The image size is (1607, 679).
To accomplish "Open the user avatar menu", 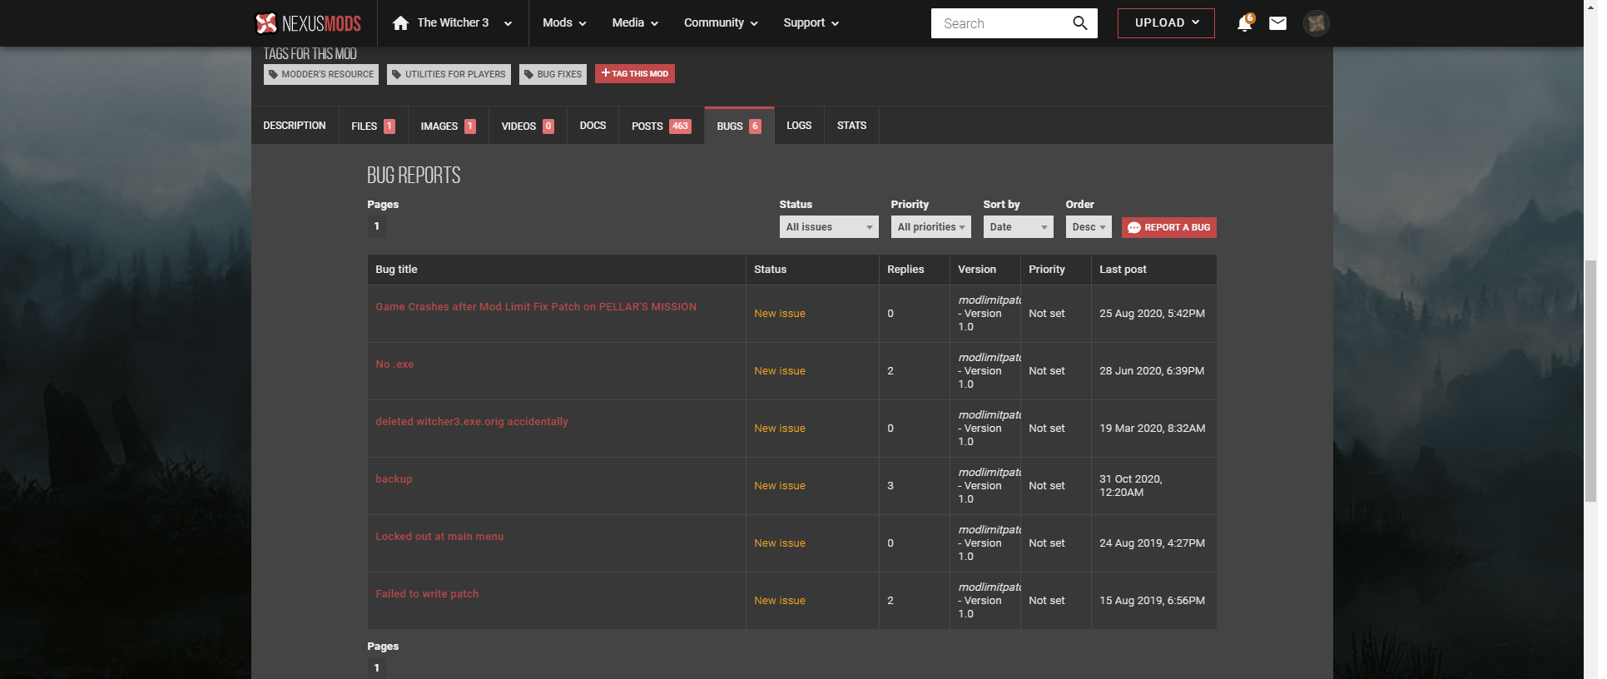I will click(x=1316, y=23).
